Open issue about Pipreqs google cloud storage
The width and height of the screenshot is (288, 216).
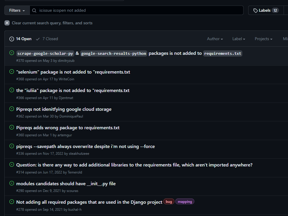click(x=64, y=109)
